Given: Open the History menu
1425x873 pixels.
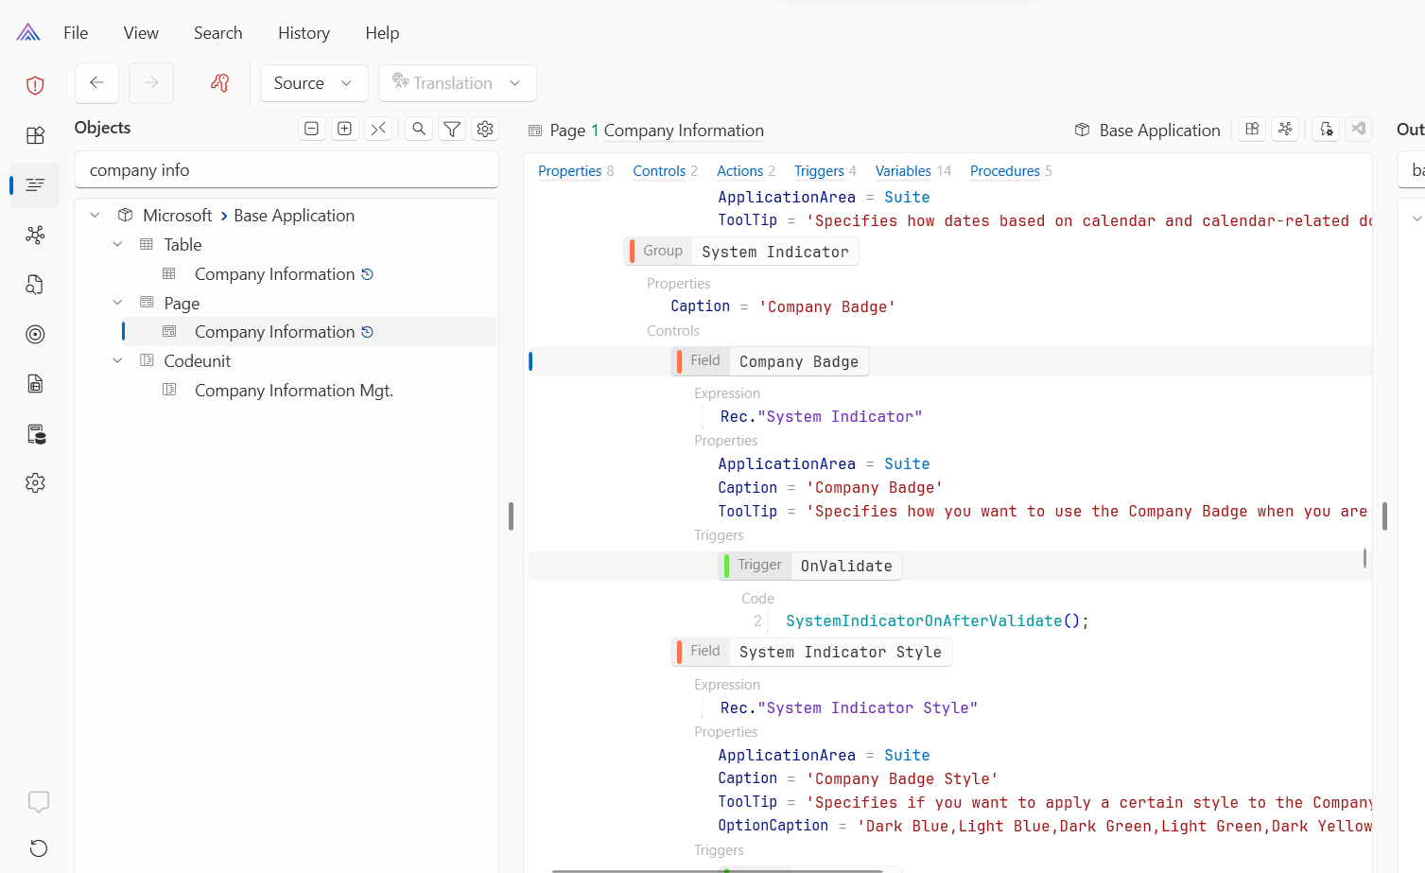Looking at the screenshot, I should (304, 33).
